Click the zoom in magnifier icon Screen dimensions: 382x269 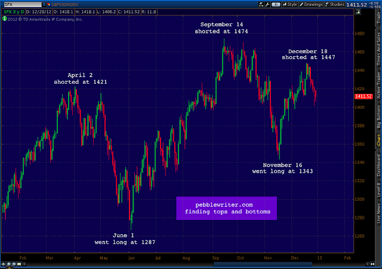click(8, 264)
